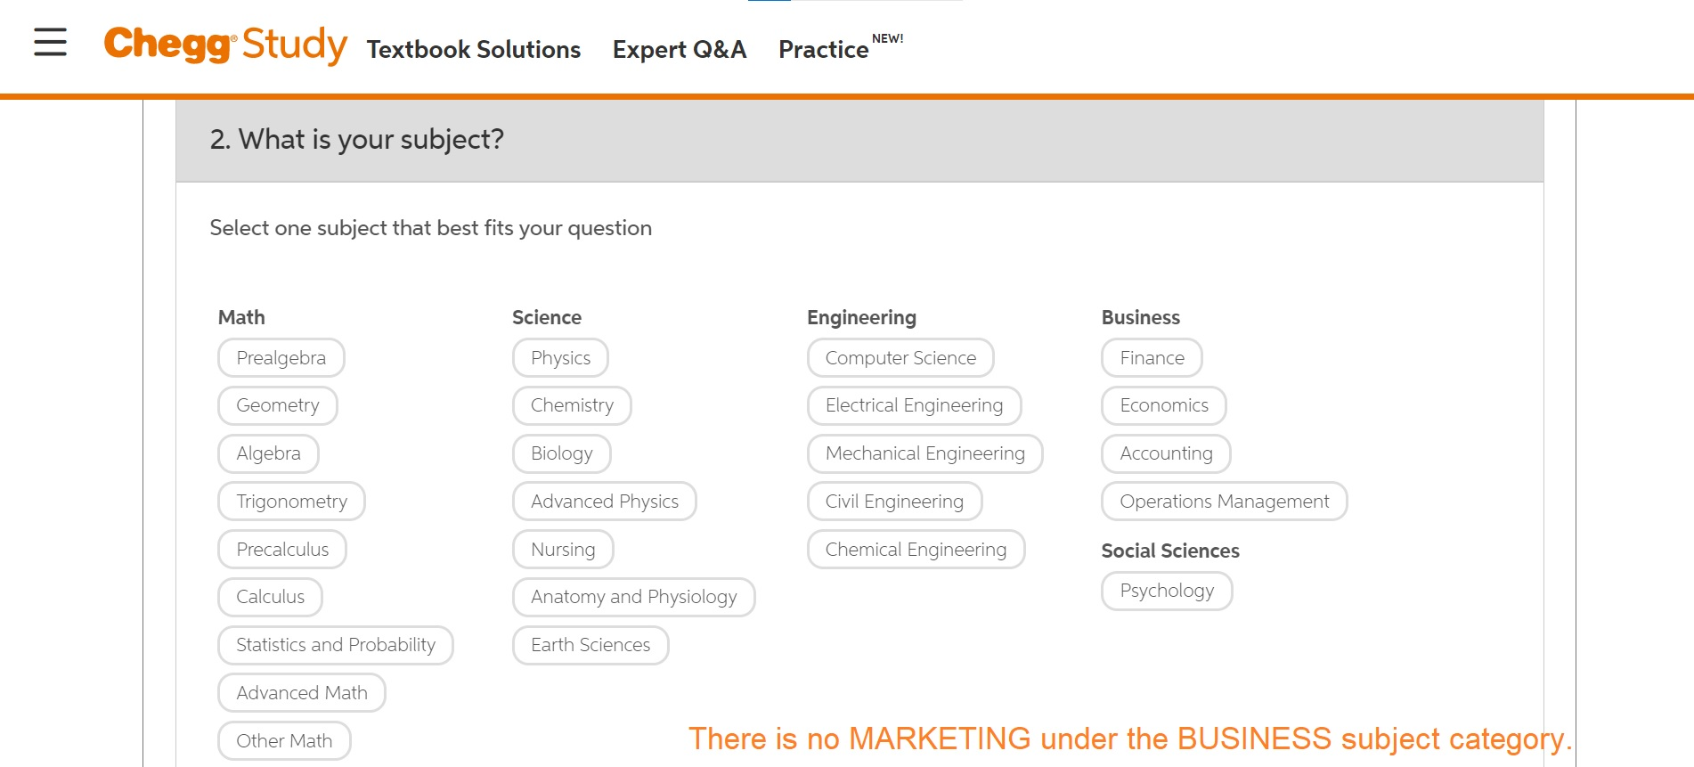1694x767 pixels.
Task: Select the Calculus subject
Action: 270,596
